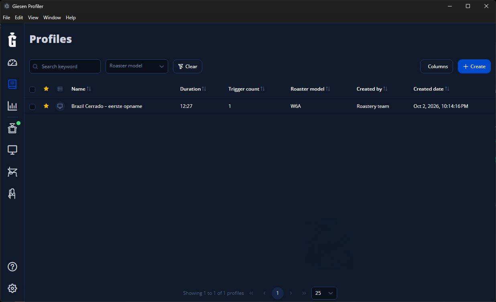Click the Profiles page heading
496x302 pixels.
pyautogui.click(x=51, y=39)
